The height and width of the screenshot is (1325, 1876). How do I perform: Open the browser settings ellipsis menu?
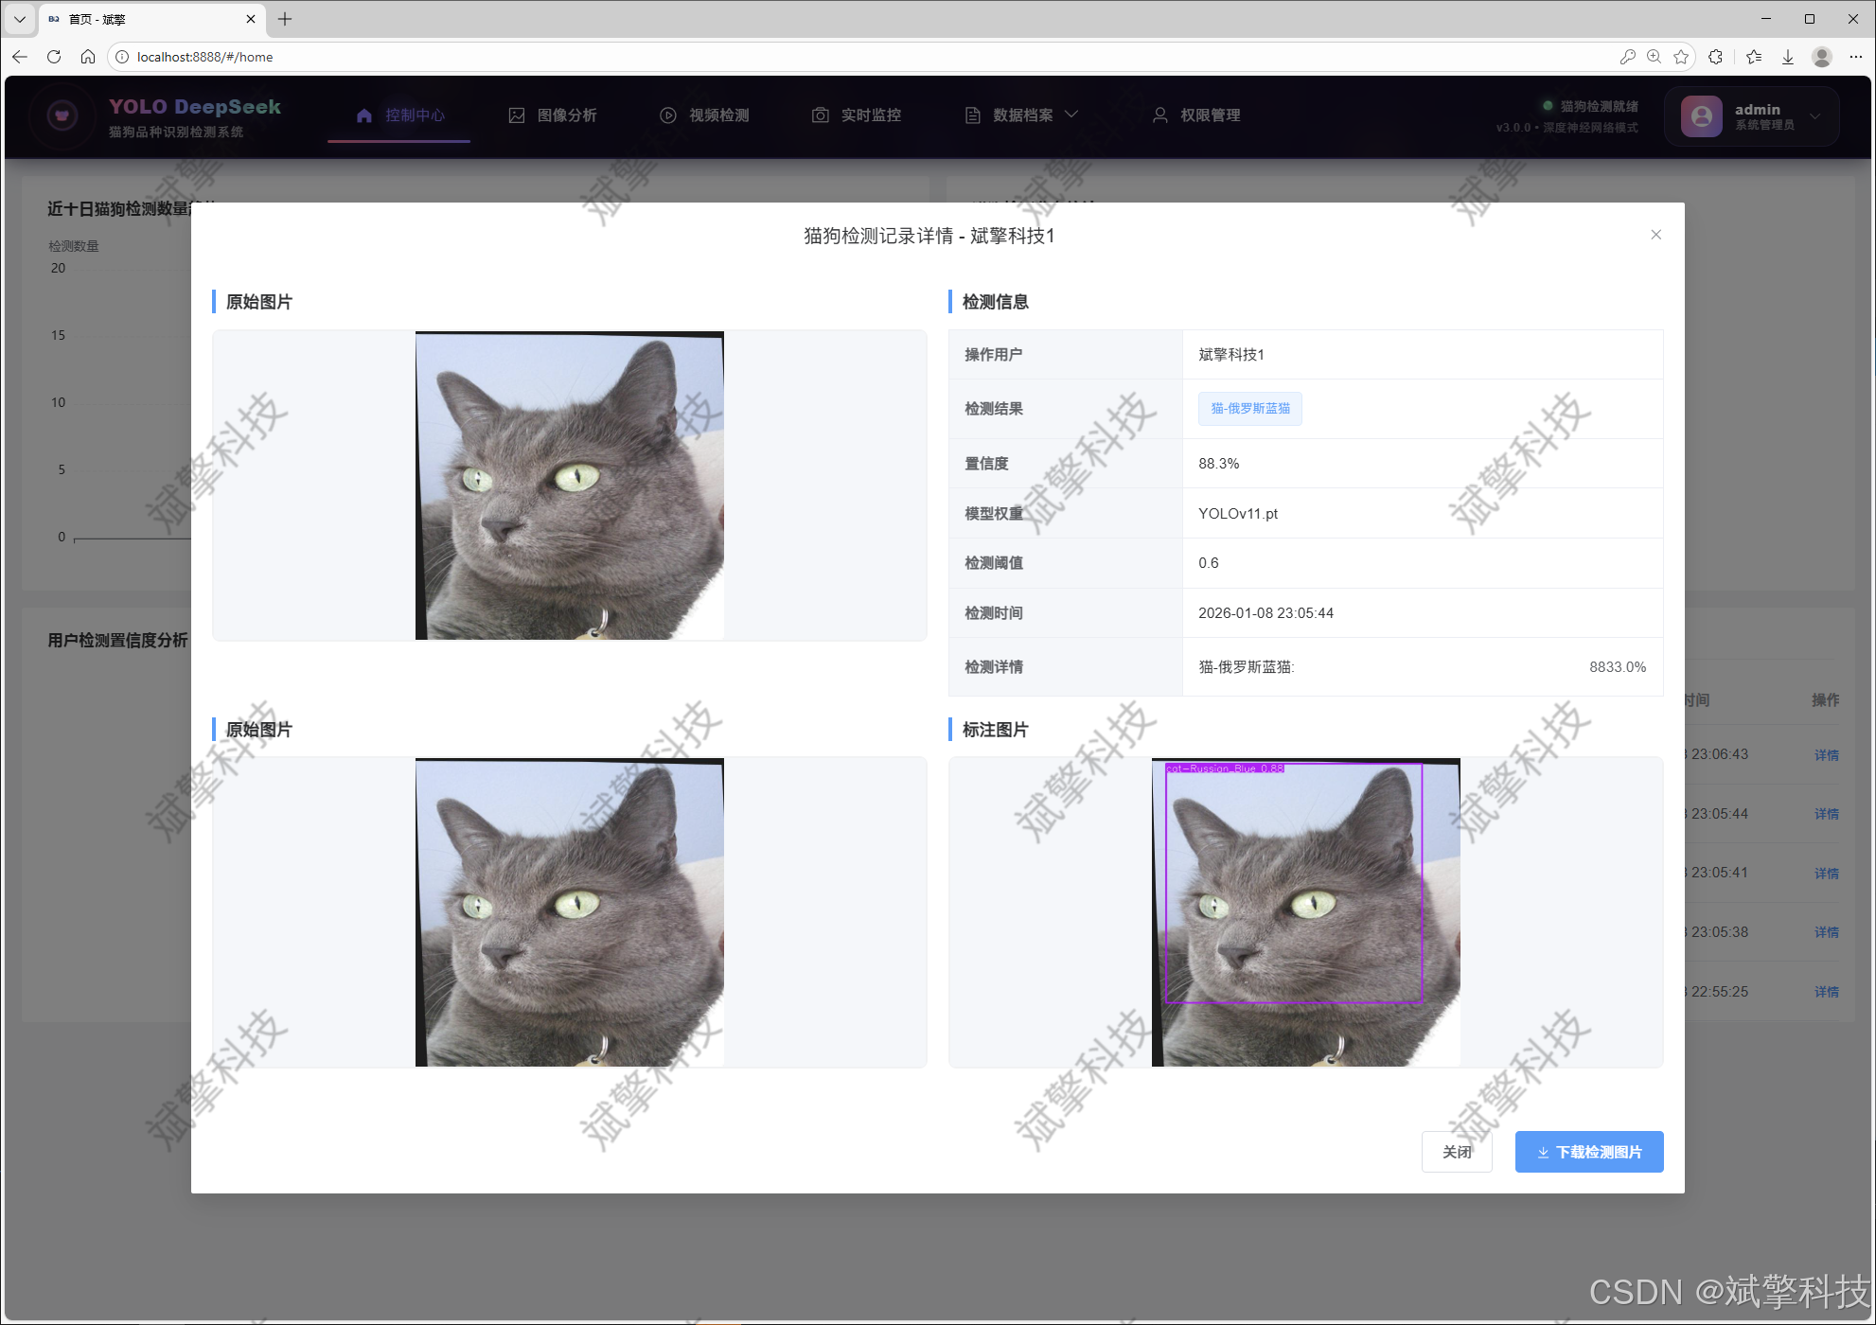click(x=1855, y=57)
